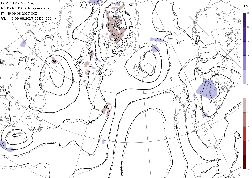The width and height of the screenshot is (252, 178).
Task: Click the '-1.8' value near Greenland's southern tip
Action: click(105, 107)
